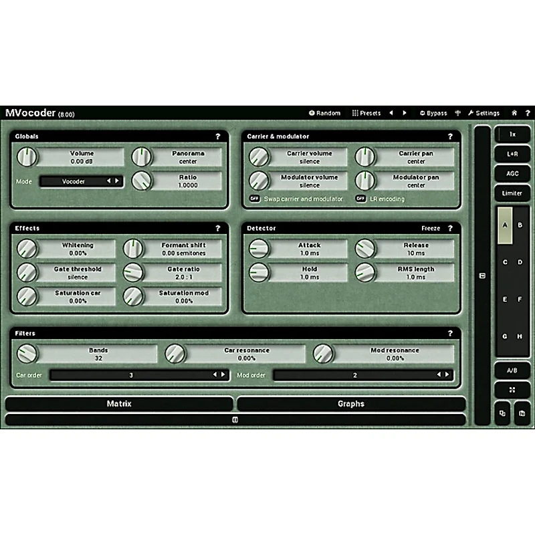Switch to the Graphs tab
Viewport: 535px width, 535px height.
click(x=351, y=404)
